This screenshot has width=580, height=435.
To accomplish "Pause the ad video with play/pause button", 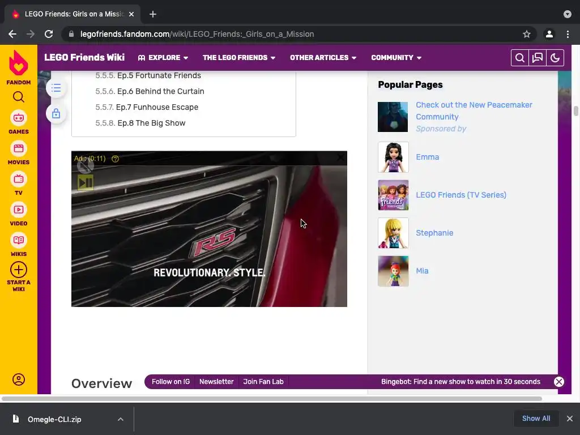I will pyautogui.click(x=86, y=182).
